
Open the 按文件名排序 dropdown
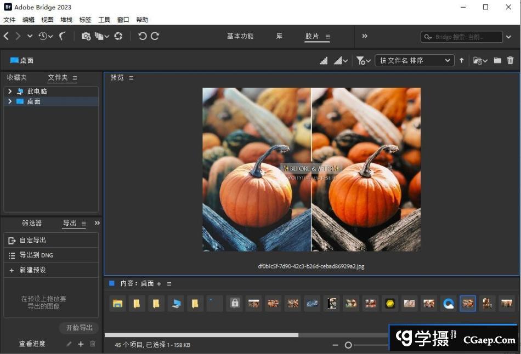click(414, 60)
